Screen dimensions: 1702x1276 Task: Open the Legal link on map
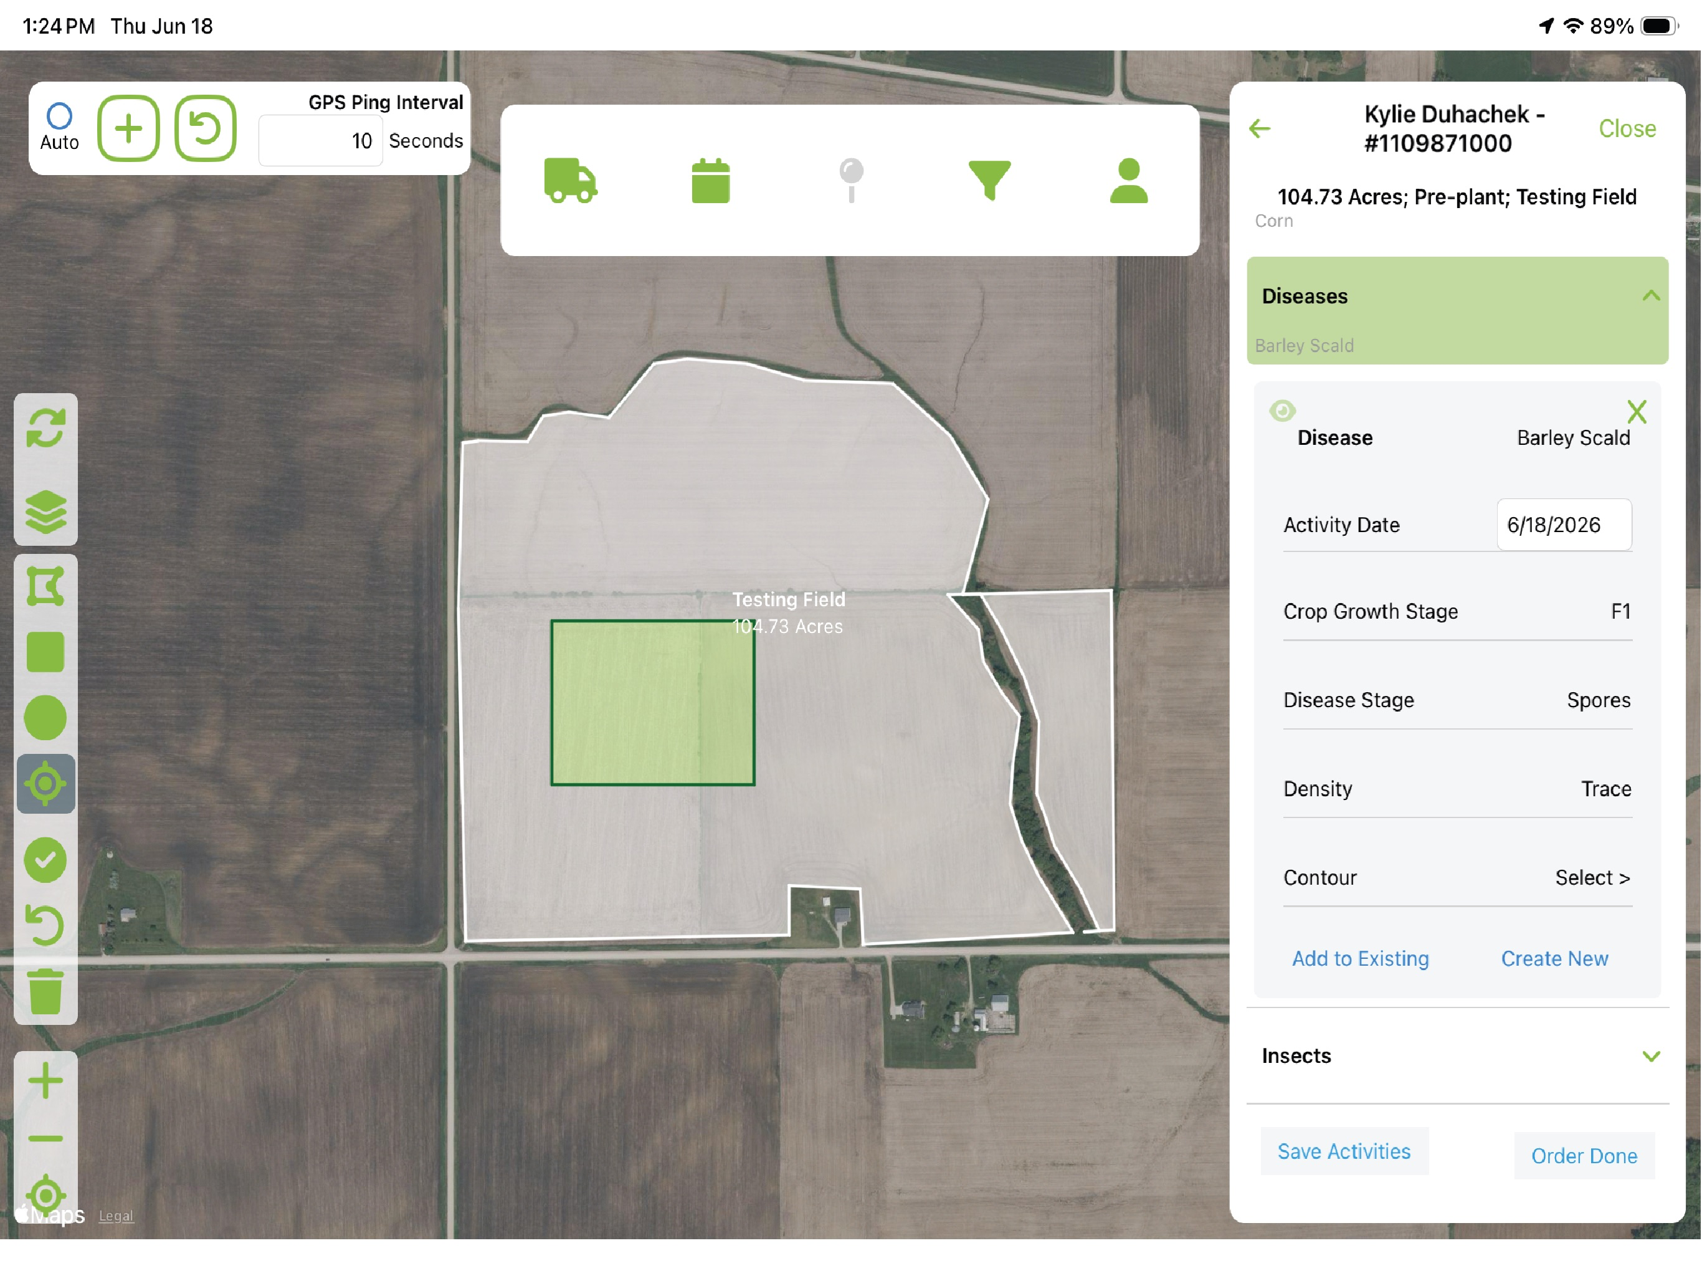click(x=116, y=1215)
